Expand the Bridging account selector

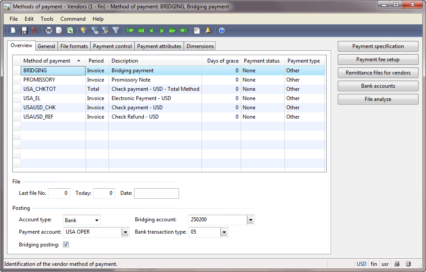(250, 220)
